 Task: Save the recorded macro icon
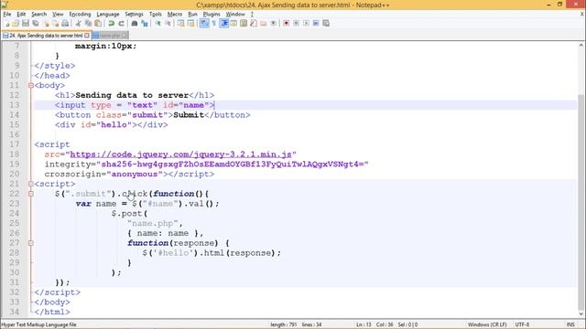coord(326,24)
